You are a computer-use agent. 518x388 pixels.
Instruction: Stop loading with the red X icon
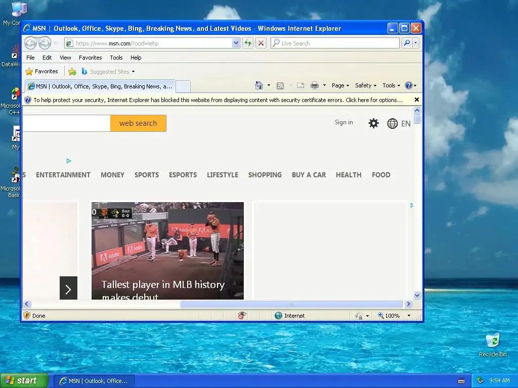point(261,43)
